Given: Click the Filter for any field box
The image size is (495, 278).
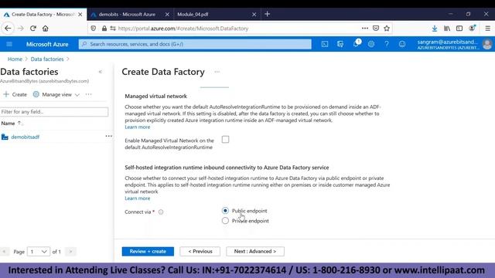Looking at the screenshot, I should click(54, 112).
